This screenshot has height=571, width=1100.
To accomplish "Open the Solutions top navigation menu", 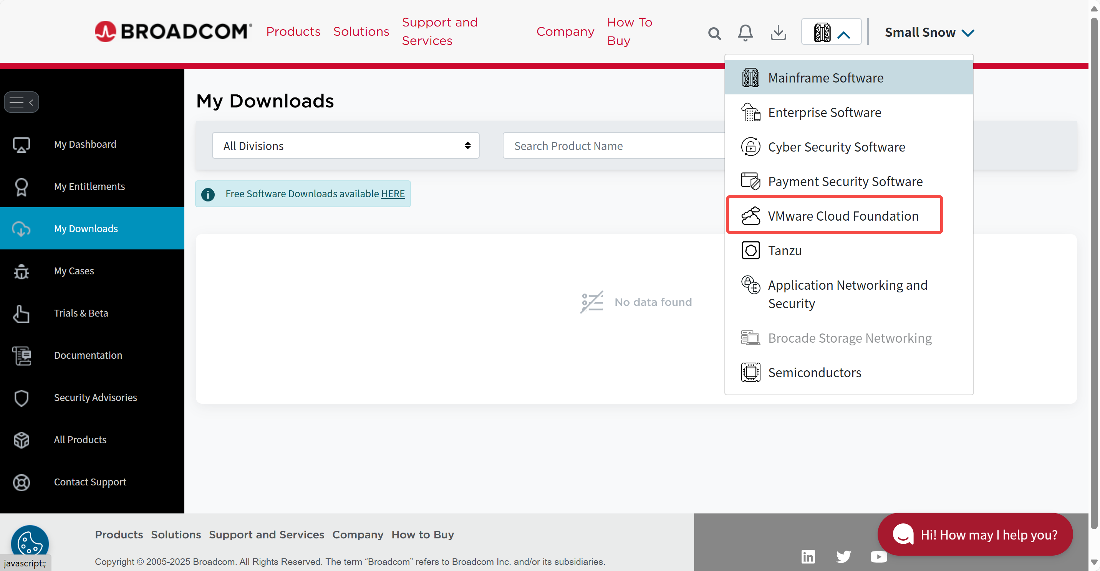I will (x=361, y=31).
